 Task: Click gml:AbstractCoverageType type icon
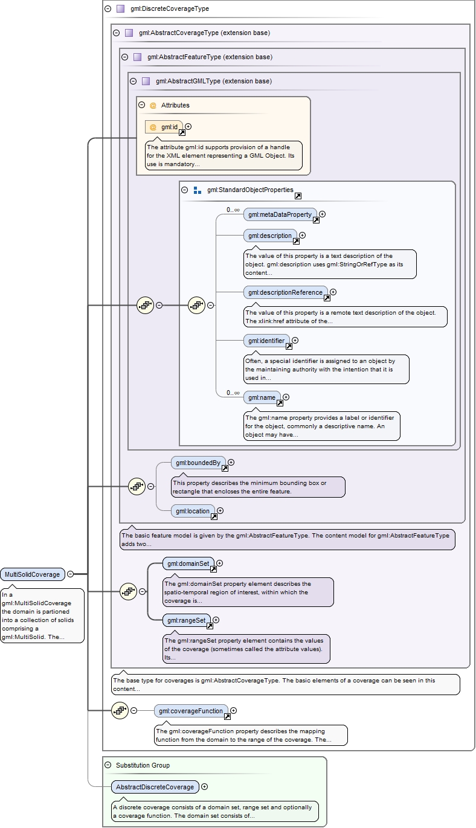click(x=129, y=33)
